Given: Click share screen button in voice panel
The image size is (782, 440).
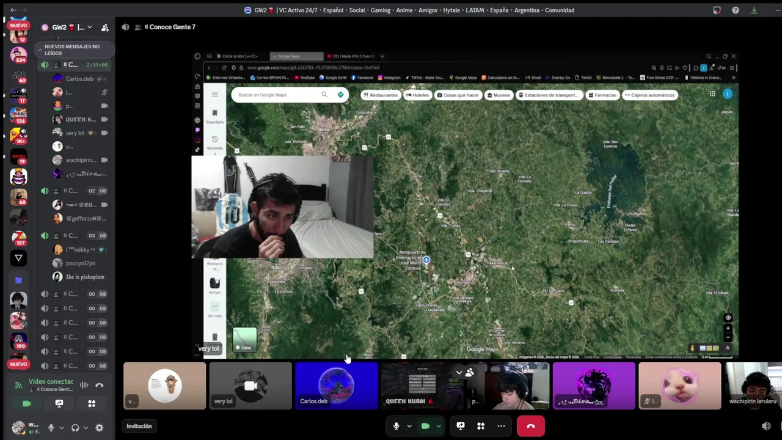Looking at the screenshot, I should click(x=59, y=403).
